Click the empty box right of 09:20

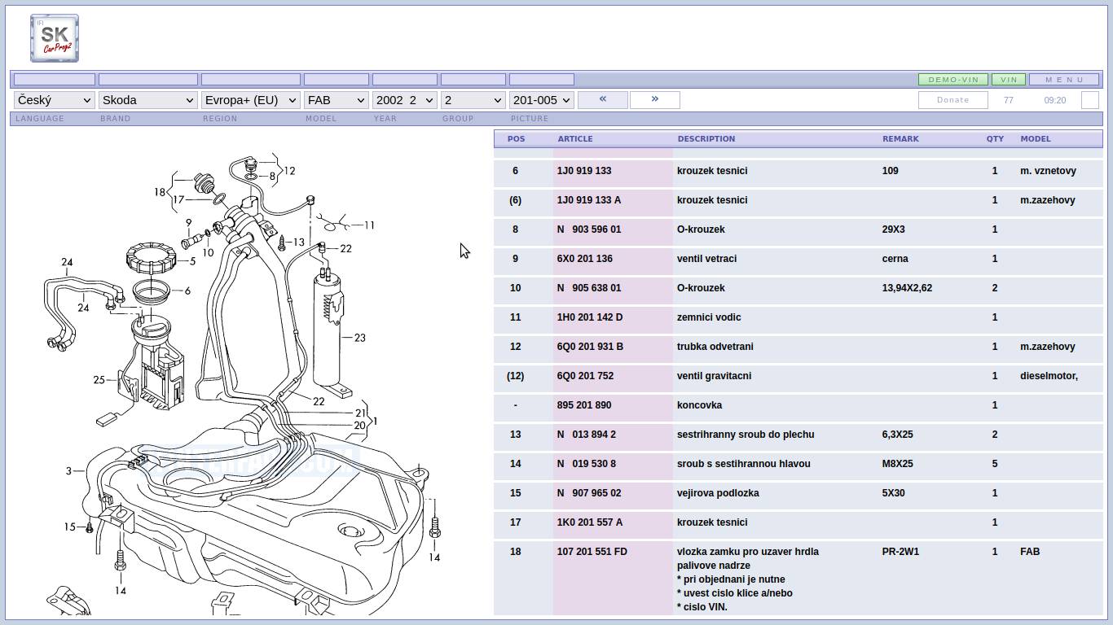click(x=1090, y=100)
